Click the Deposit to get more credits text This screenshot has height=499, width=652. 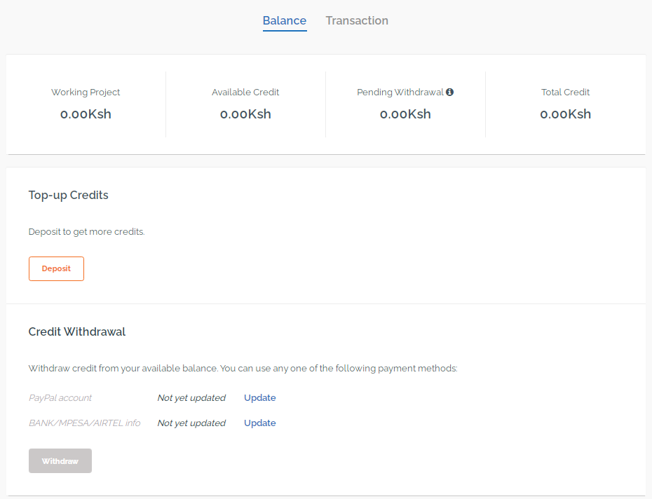(x=86, y=231)
